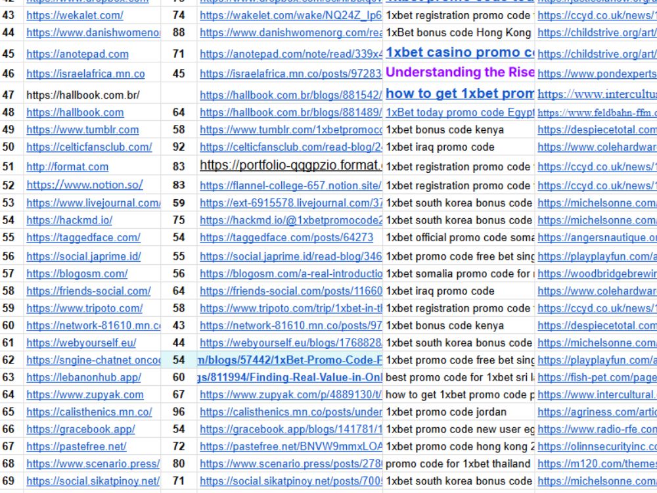Viewport: 657px width, 493px height.
Task: Click the https://angersnautique link
Action: click(597, 237)
